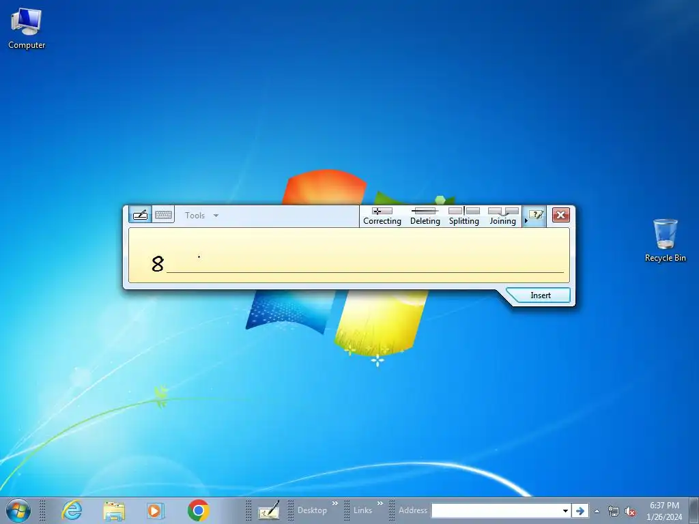
Task: Switch to the touch keyboard mode
Action: click(164, 215)
